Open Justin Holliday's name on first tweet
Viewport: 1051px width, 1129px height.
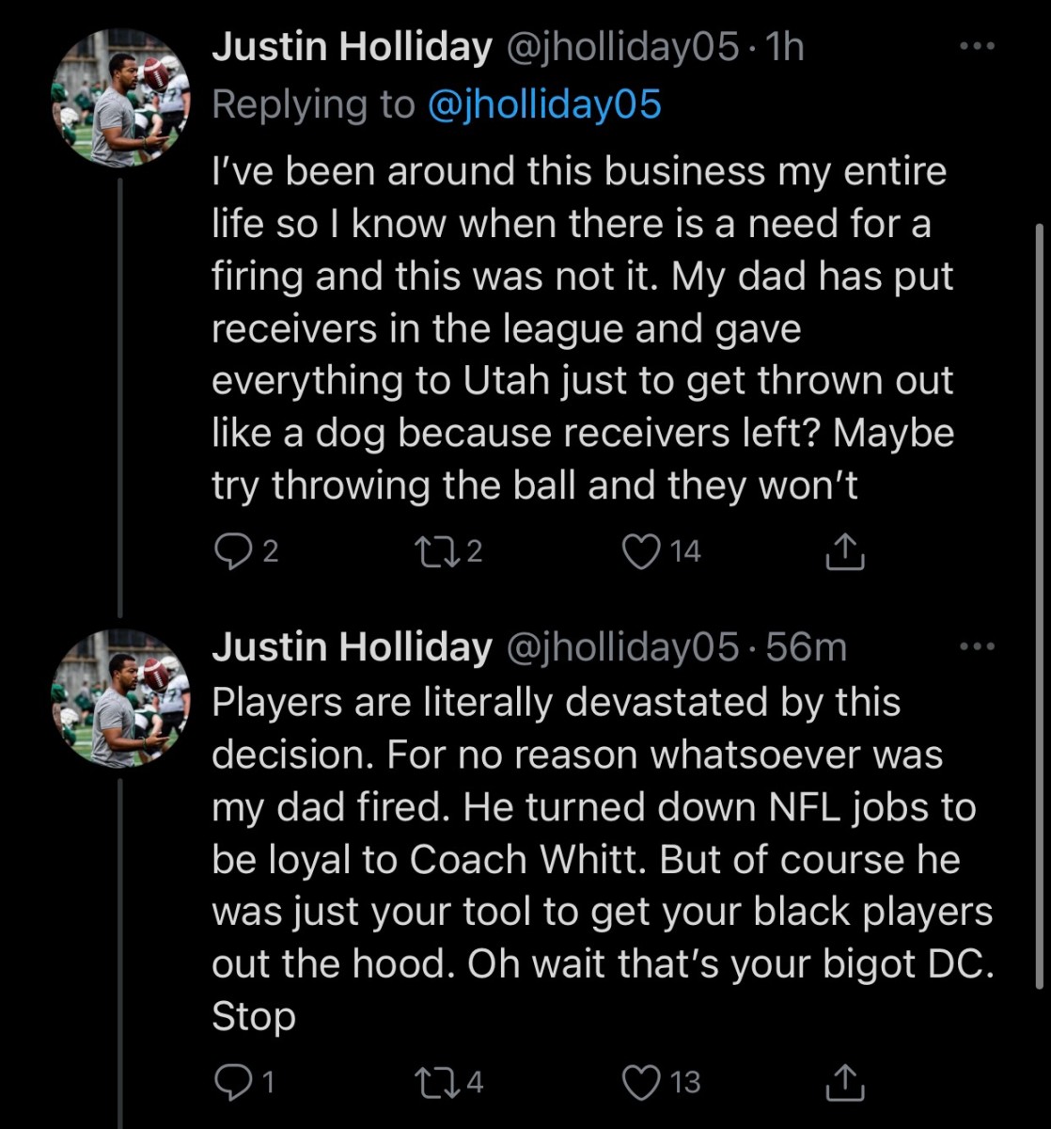[x=352, y=48]
